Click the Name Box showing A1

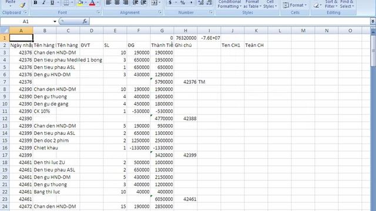(x=25, y=22)
